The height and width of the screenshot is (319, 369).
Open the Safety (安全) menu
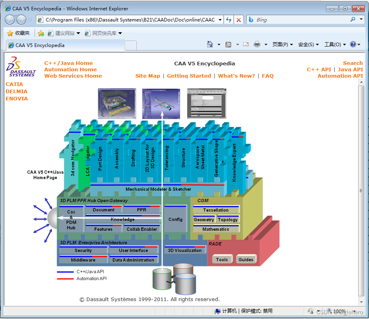(308, 45)
